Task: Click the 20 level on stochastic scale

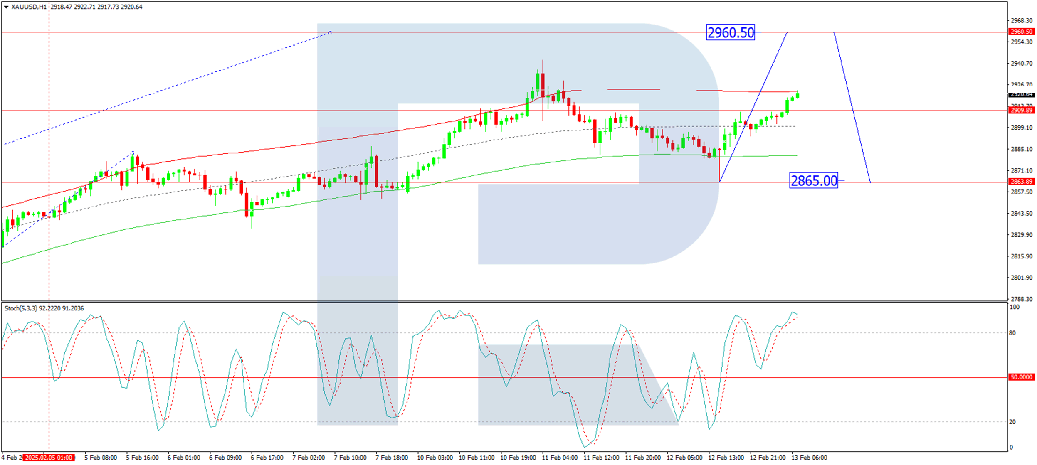Action: 1012,422
